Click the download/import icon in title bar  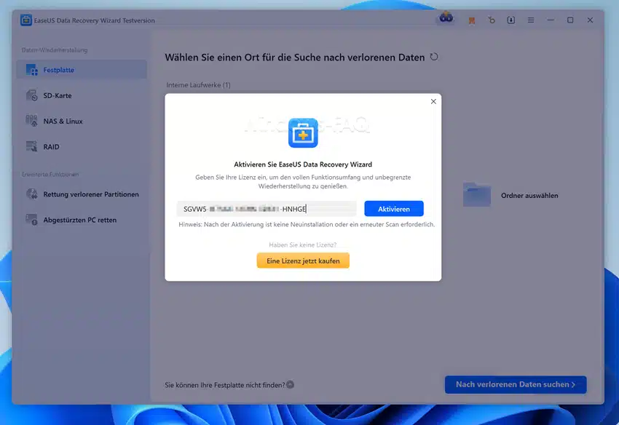510,20
